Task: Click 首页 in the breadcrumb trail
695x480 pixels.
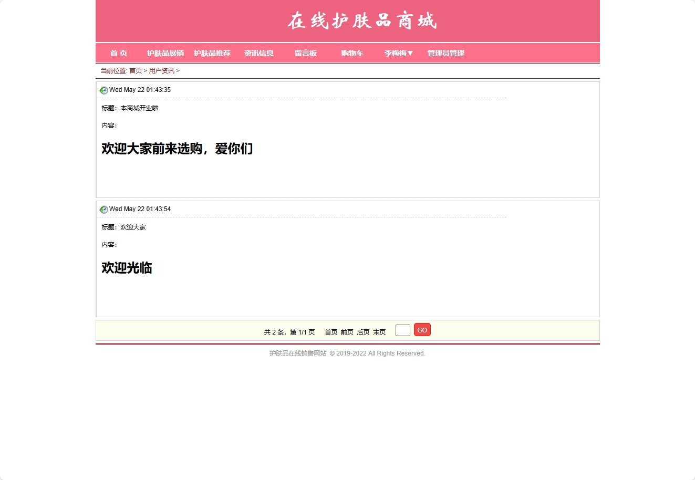Action: (x=136, y=70)
